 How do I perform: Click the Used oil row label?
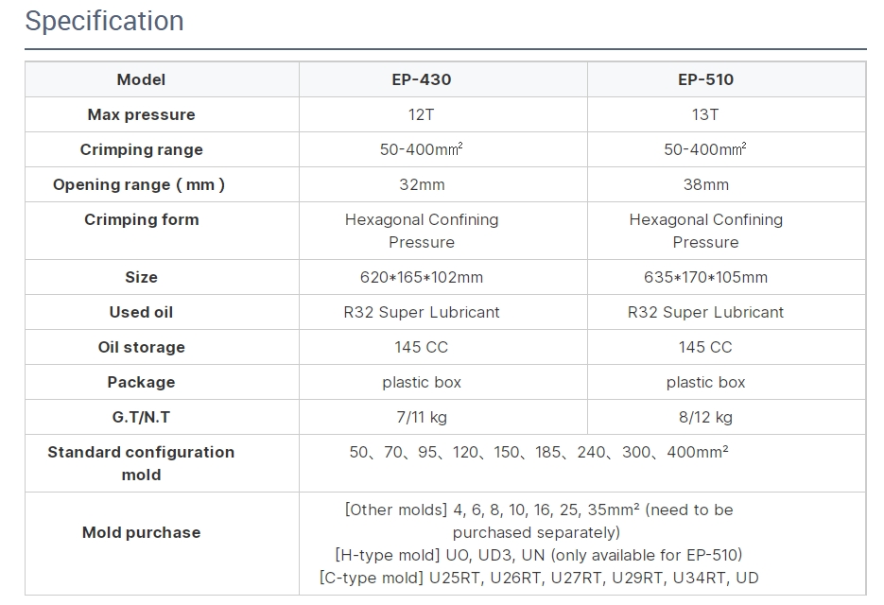(141, 312)
